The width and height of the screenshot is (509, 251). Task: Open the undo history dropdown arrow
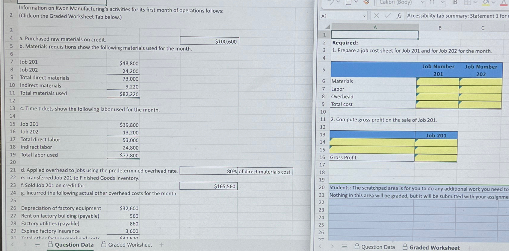tap(338, 2)
